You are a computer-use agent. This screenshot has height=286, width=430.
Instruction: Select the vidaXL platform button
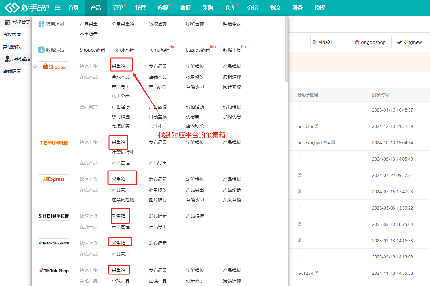pos(329,42)
